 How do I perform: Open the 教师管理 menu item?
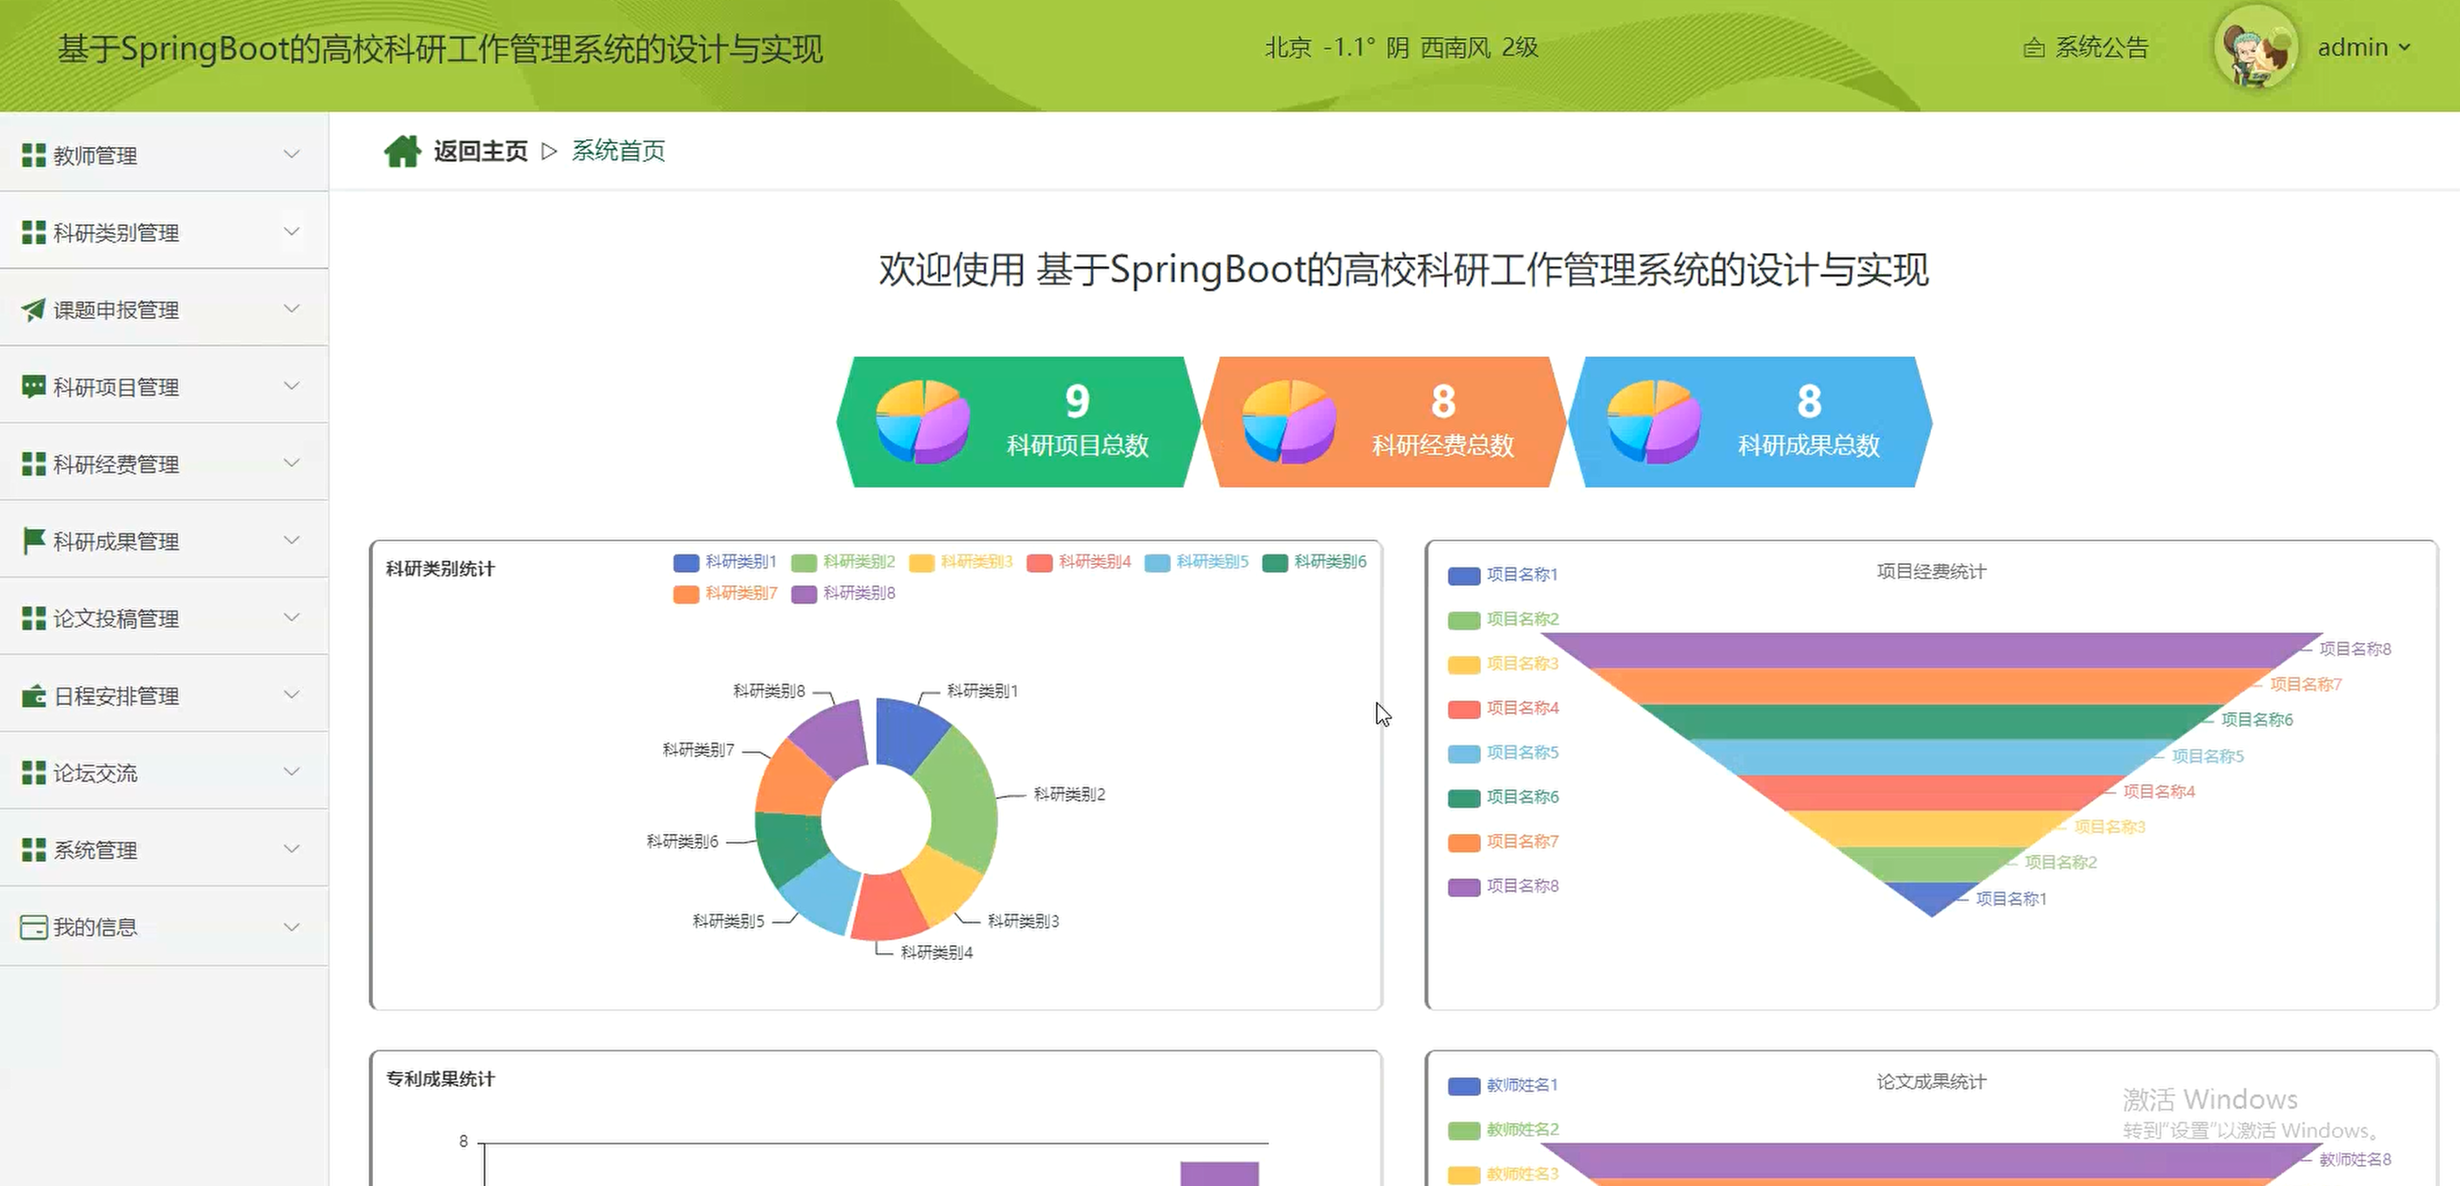[165, 155]
